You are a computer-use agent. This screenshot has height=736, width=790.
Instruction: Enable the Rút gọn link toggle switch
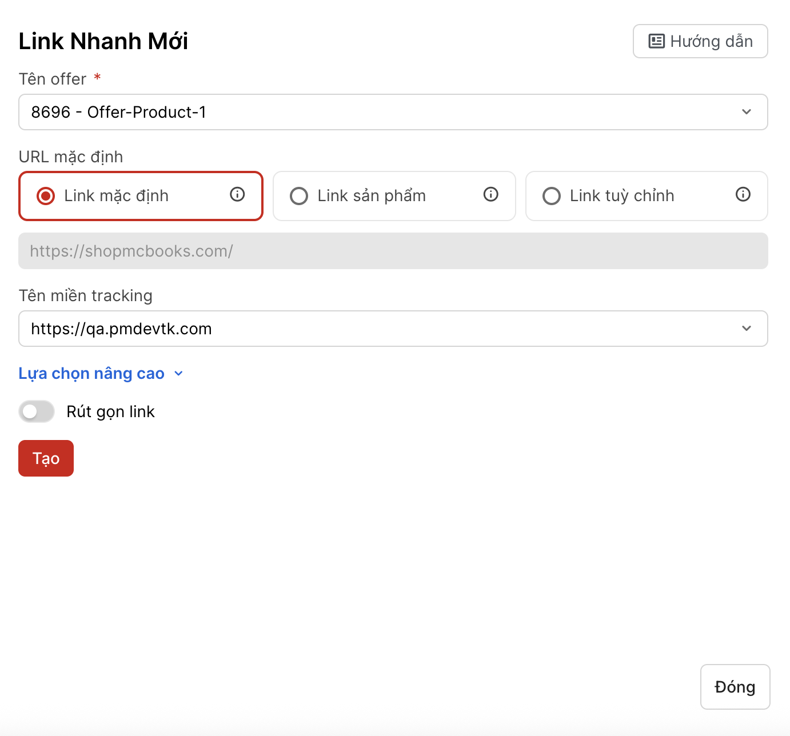coord(37,411)
